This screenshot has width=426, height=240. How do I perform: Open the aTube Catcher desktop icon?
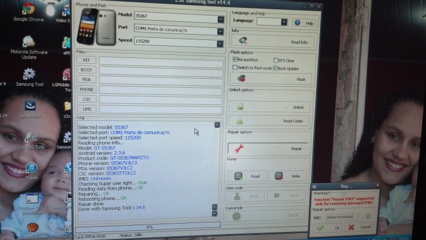pos(32,231)
